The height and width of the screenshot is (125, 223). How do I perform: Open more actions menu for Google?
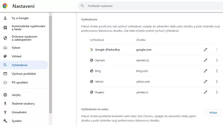click(217, 50)
